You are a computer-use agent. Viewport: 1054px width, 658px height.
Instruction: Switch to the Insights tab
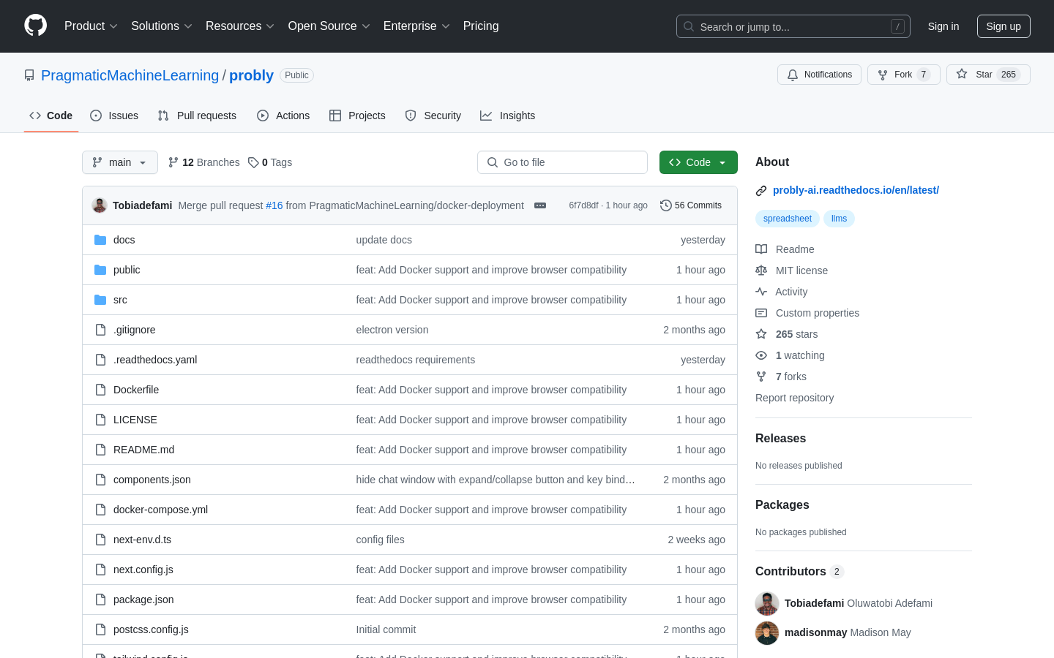coord(508,116)
